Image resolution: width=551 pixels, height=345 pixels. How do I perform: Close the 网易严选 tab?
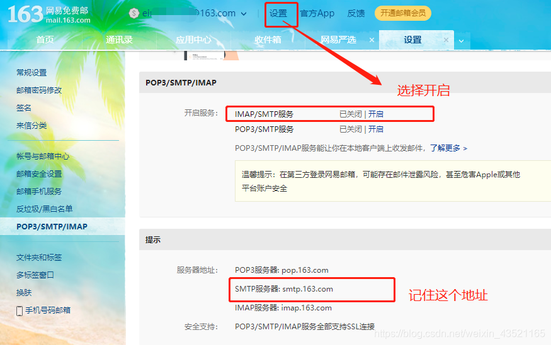pyautogui.click(x=372, y=40)
